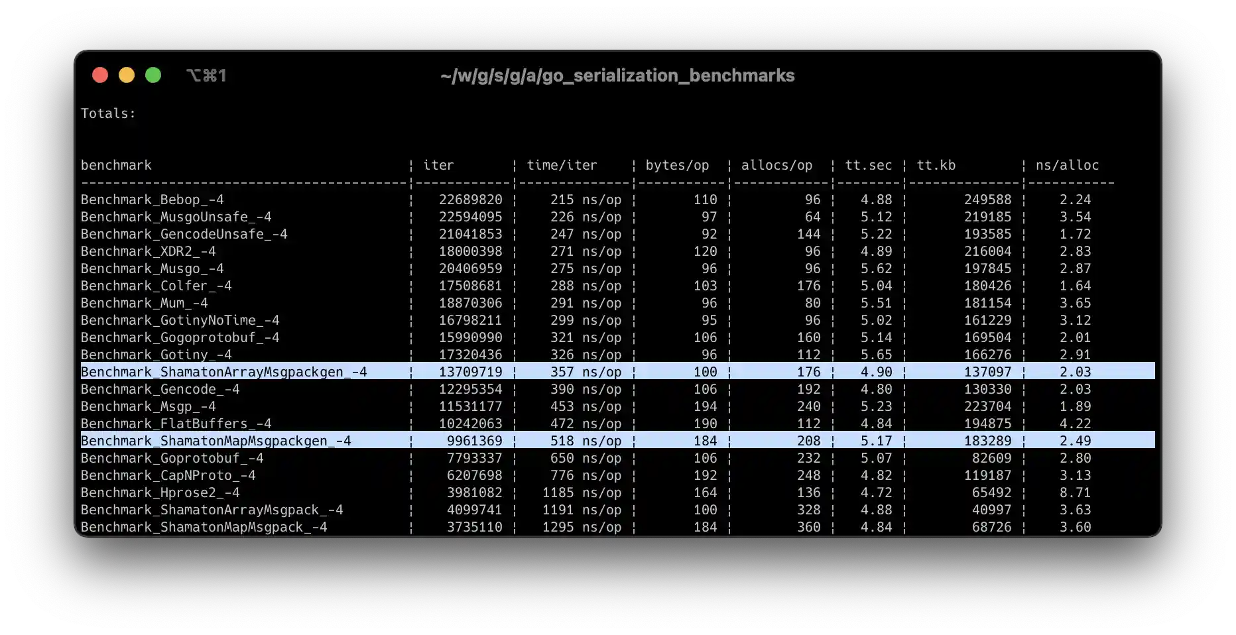
Task: Select the window title path go_serialization_benchmarks
Action: (617, 76)
